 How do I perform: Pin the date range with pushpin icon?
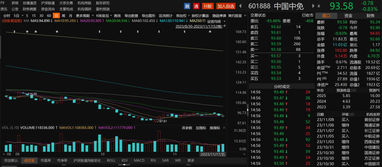pos(224,26)
